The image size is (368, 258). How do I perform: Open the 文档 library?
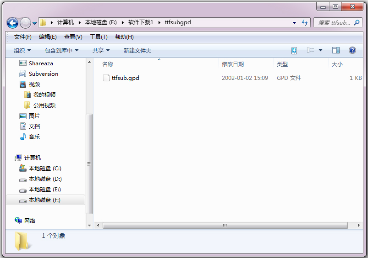30,126
